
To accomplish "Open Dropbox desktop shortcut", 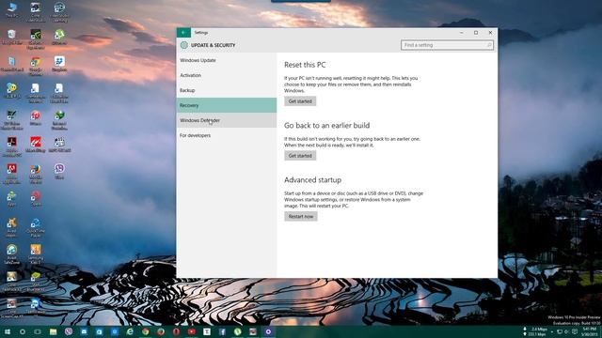I will (x=59, y=65).
